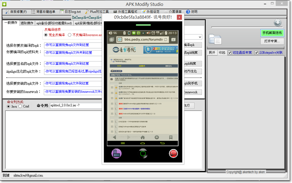Tap the phone's menu navigation key

[123, 143]
